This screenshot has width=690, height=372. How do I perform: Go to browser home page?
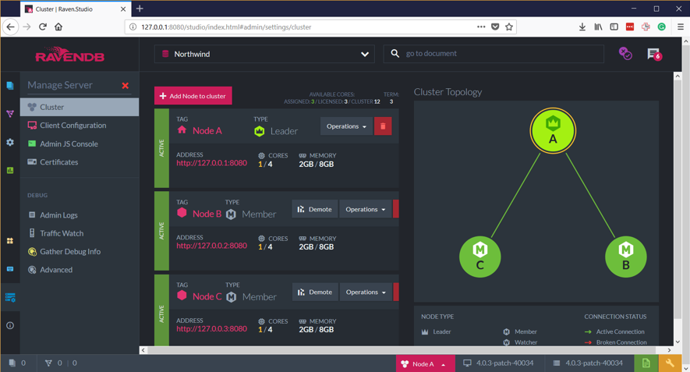pyautogui.click(x=58, y=27)
